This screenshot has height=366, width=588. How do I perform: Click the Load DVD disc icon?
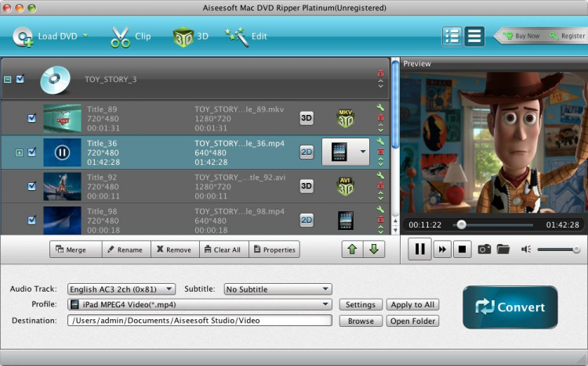click(23, 37)
